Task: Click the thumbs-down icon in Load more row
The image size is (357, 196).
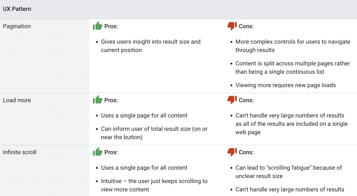Action: (232, 100)
